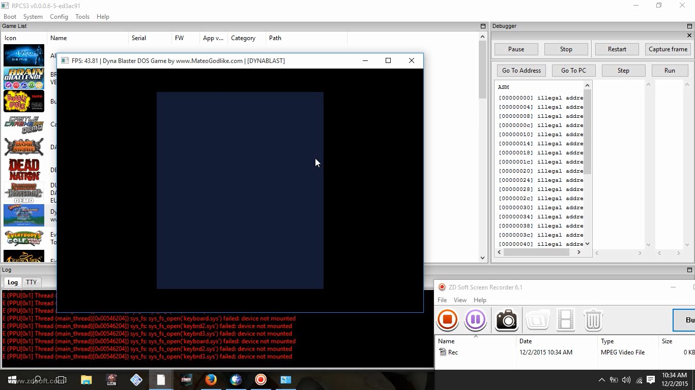Open the Boot menu
Screen dimensions: 695x390
pyautogui.click(x=10, y=17)
